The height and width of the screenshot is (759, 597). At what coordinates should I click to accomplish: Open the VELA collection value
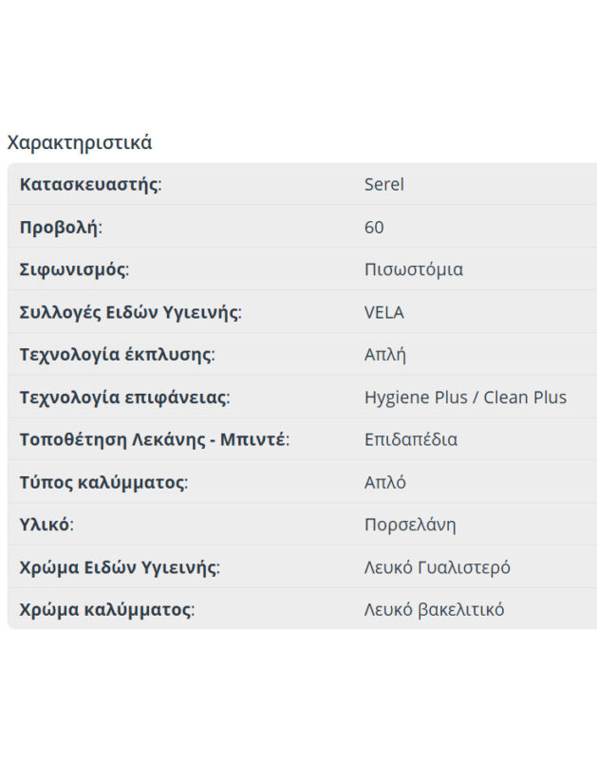[x=383, y=312]
